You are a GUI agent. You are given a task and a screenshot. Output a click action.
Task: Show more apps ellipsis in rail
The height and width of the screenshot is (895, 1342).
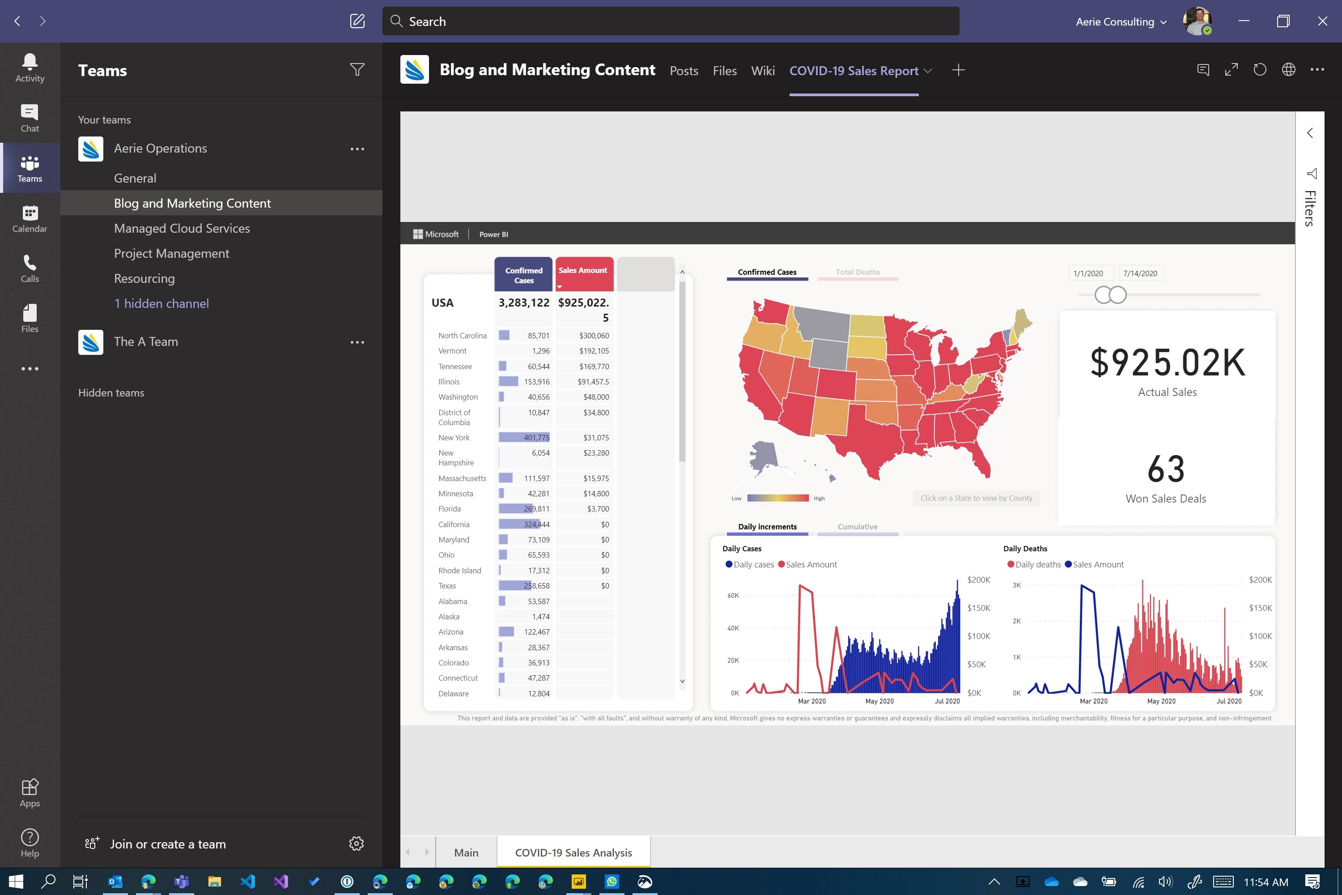tap(30, 369)
